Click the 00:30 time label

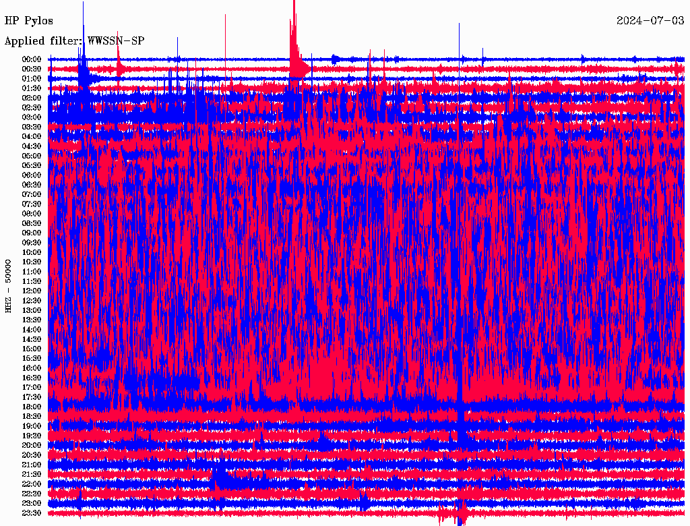(x=31, y=69)
